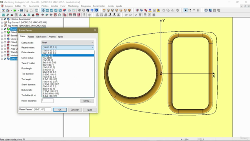The image size is (250, 141).
Task: Click the checkmark verify toolbar icon
Action: tap(136, 15)
